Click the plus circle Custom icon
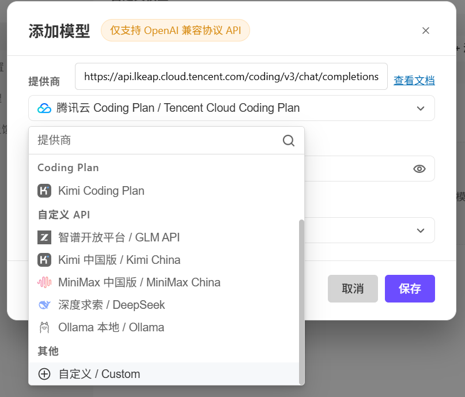 coord(44,374)
